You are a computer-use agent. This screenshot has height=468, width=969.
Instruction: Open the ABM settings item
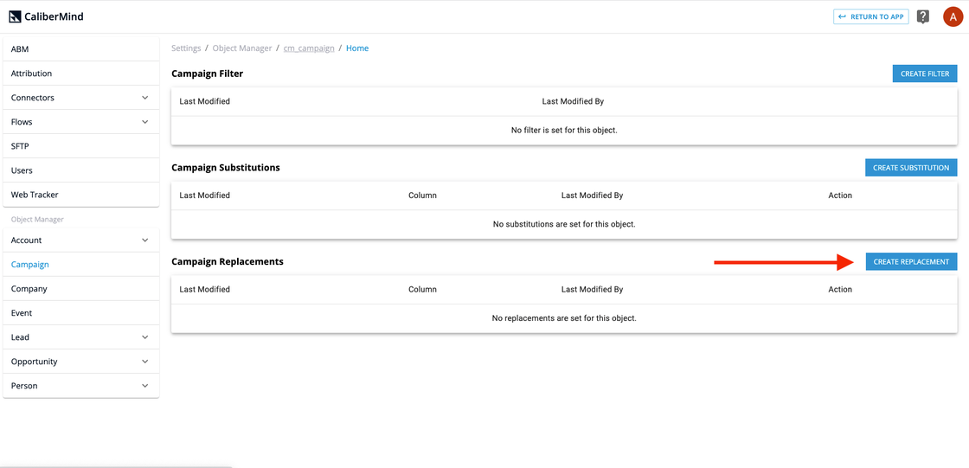tap(81, 48)
